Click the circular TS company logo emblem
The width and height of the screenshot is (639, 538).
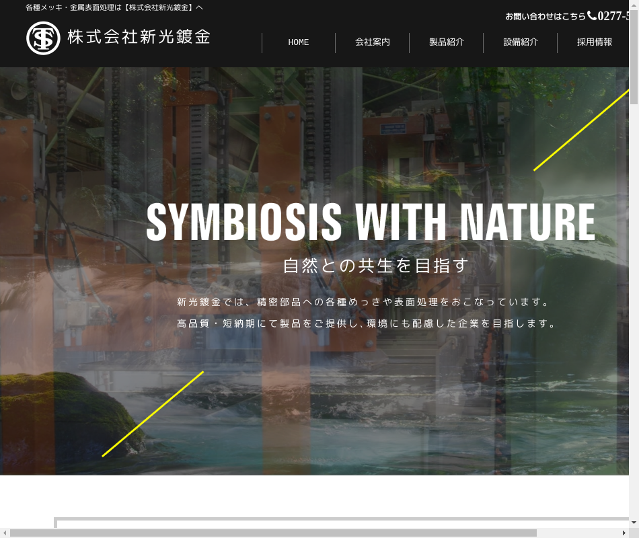pyautogui.click(x=43, y=38)
